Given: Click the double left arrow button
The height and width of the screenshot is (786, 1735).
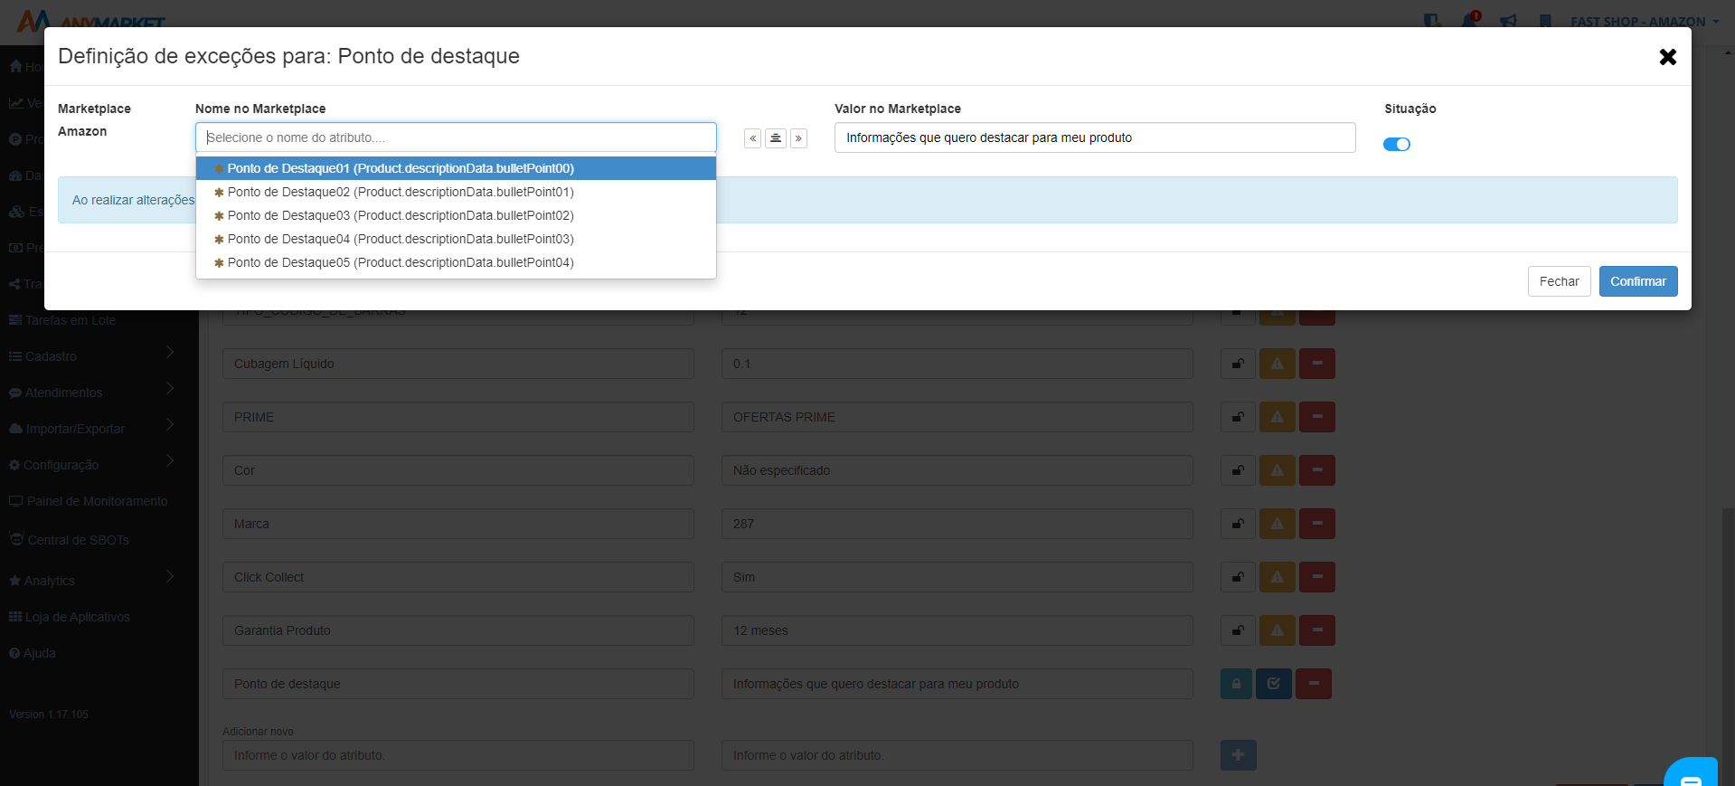Looking at the screenshot, I should pyautogui.click(x=752, y=138).
